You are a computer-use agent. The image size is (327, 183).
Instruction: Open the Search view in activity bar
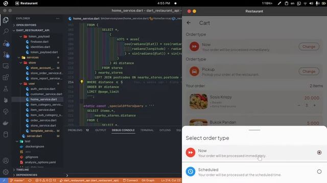tap(6, 32)
